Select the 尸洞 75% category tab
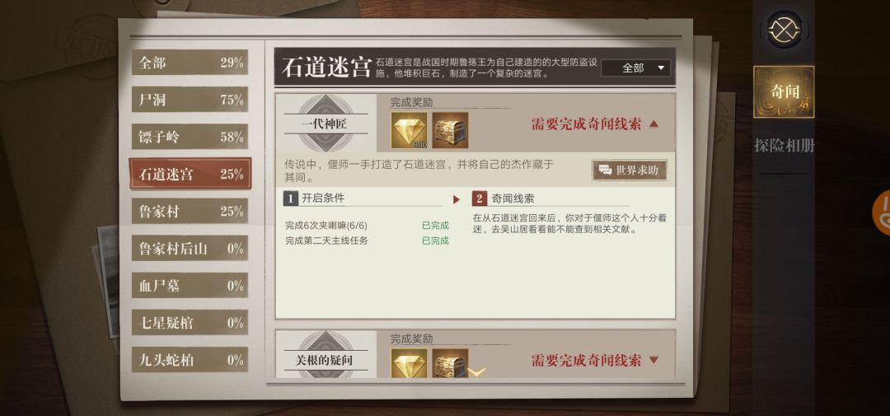890x416 pixels. tap(190, 100)
